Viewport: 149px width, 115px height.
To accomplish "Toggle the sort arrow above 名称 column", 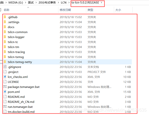I will [x=28, y=7].
